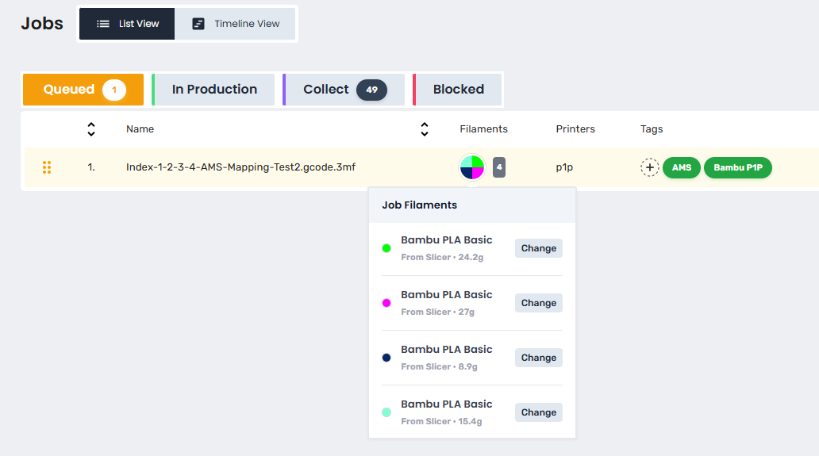Click the From Slicer 27g label

point(438,312)
